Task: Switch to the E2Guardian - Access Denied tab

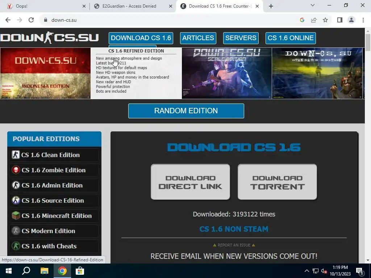Action: pyautogui.click(x=132, y=6)
